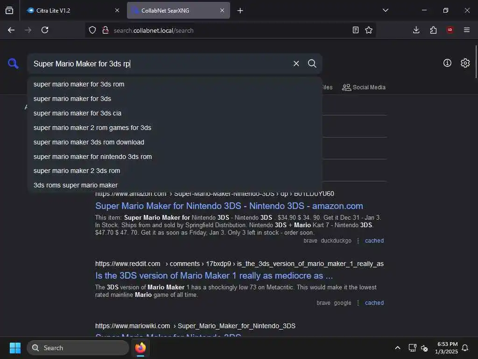This screenshot has height=359, width=478.
Task: Show hidden system tray icons
Action: [398, 348]
